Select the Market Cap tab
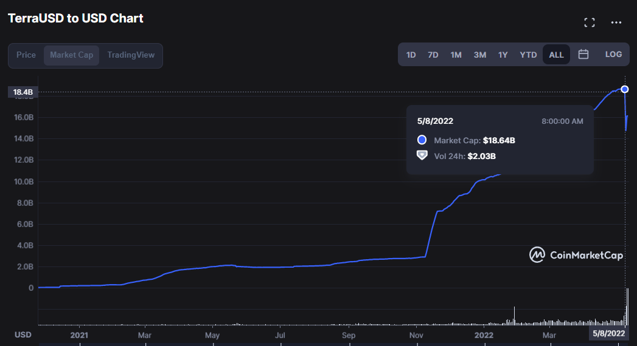 coord(72,55)
